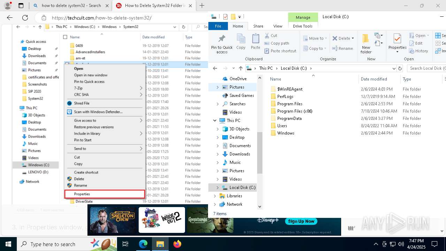This screenshot has height=251, width=446.
Task: Click Paste shortcut in the ribbon
Action: click(280, 51)
